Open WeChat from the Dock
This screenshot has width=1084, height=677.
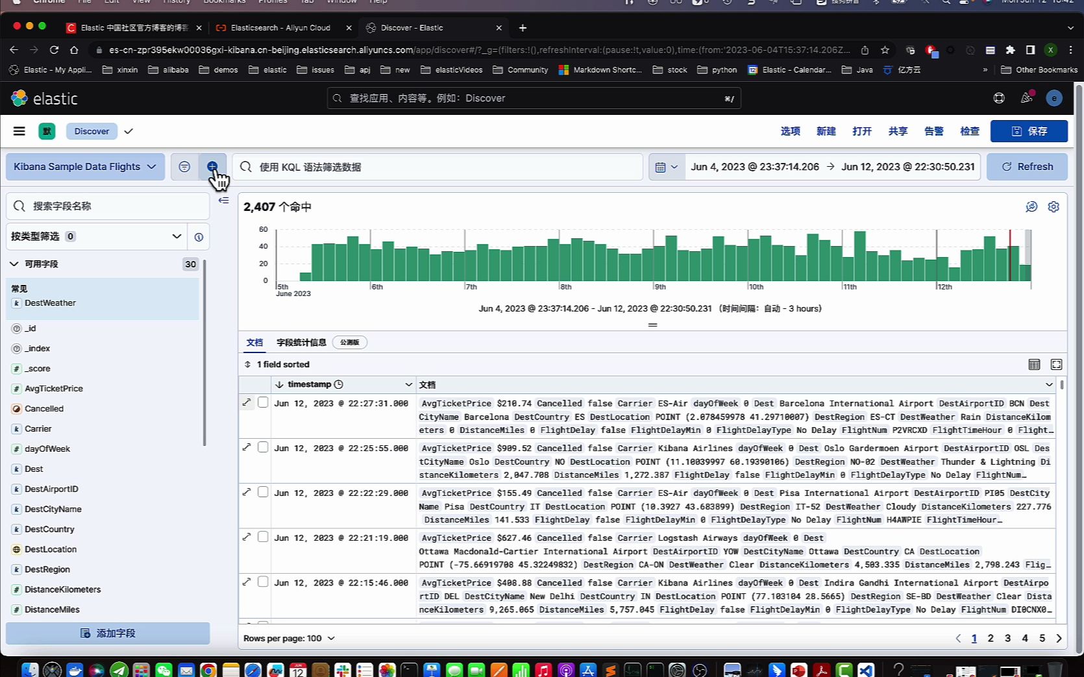coord(164,670)
